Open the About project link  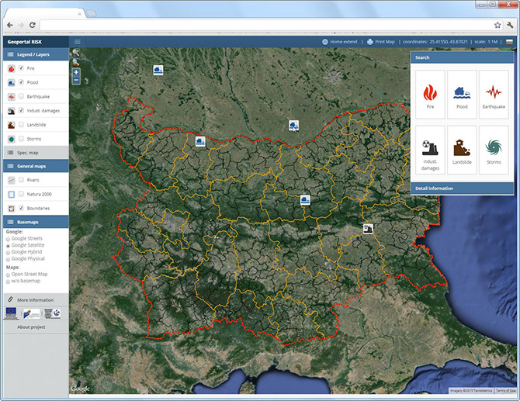click(31, 327)
